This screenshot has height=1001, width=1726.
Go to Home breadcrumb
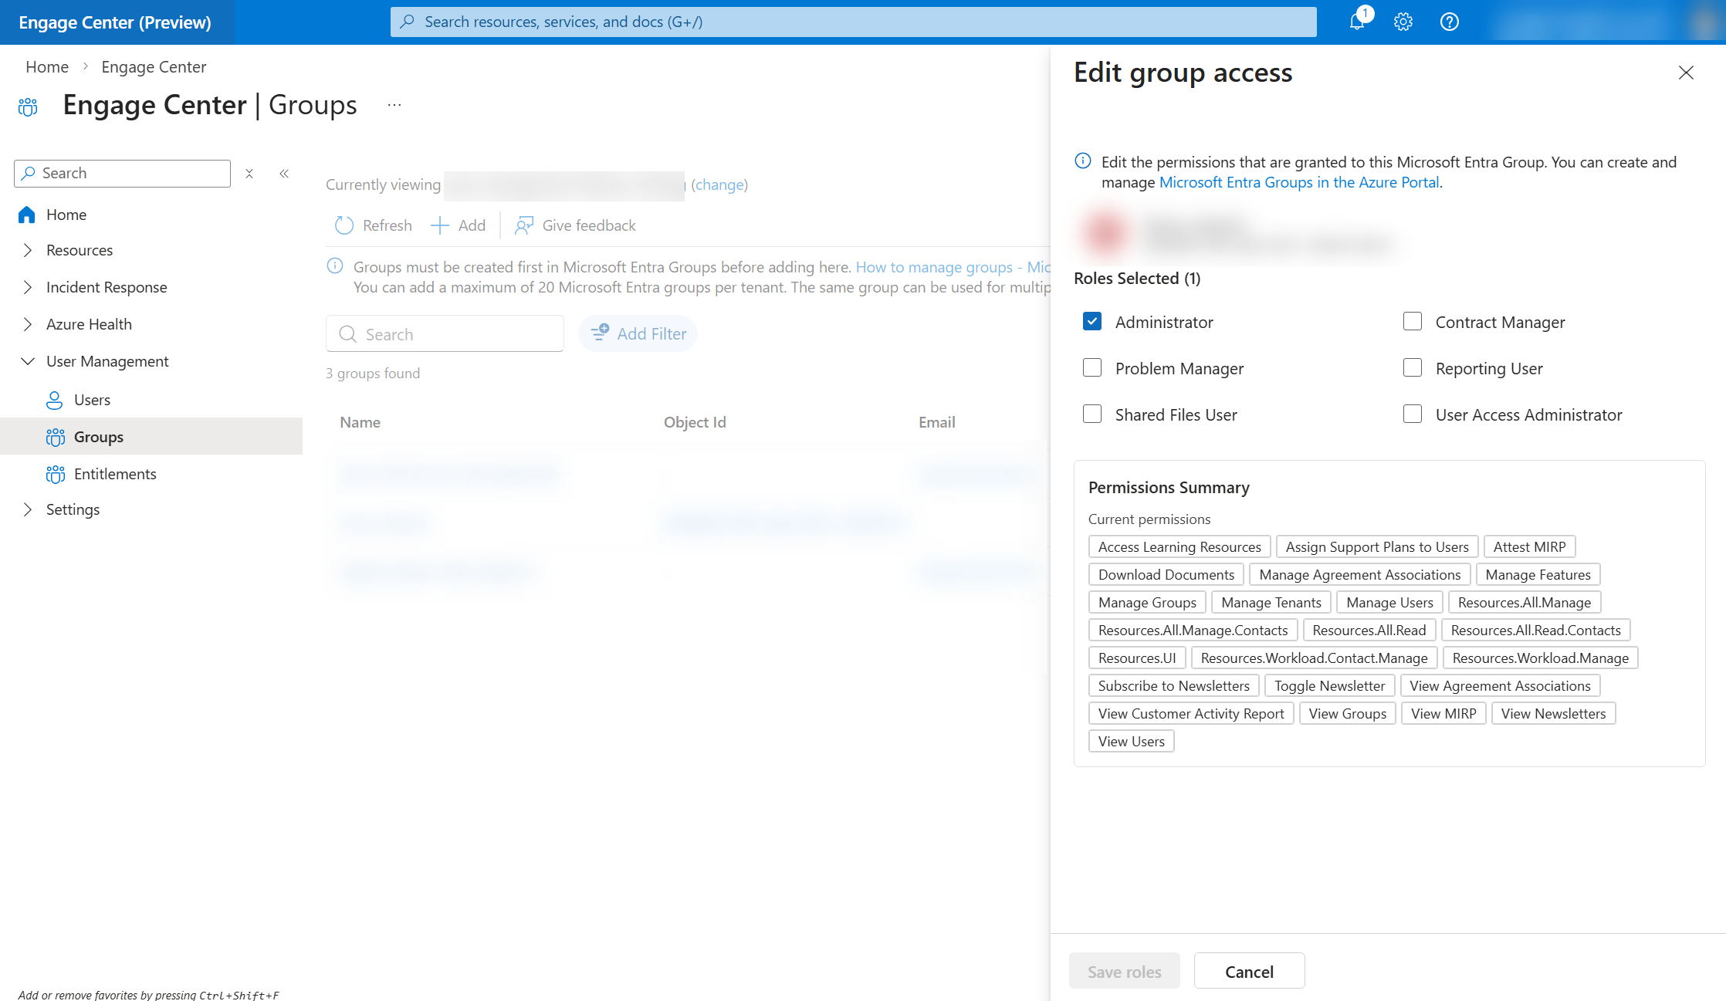coord(47,67)
